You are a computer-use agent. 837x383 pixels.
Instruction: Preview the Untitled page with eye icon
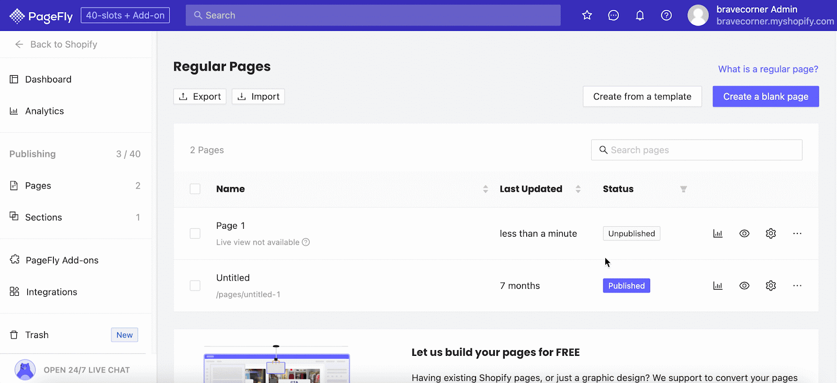pos(744,286)
